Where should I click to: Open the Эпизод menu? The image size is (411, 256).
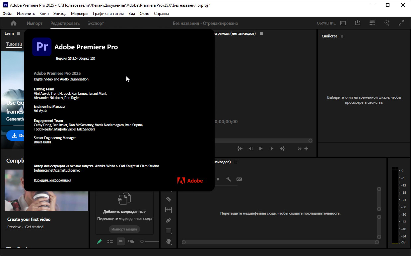[x=60, y=14]
